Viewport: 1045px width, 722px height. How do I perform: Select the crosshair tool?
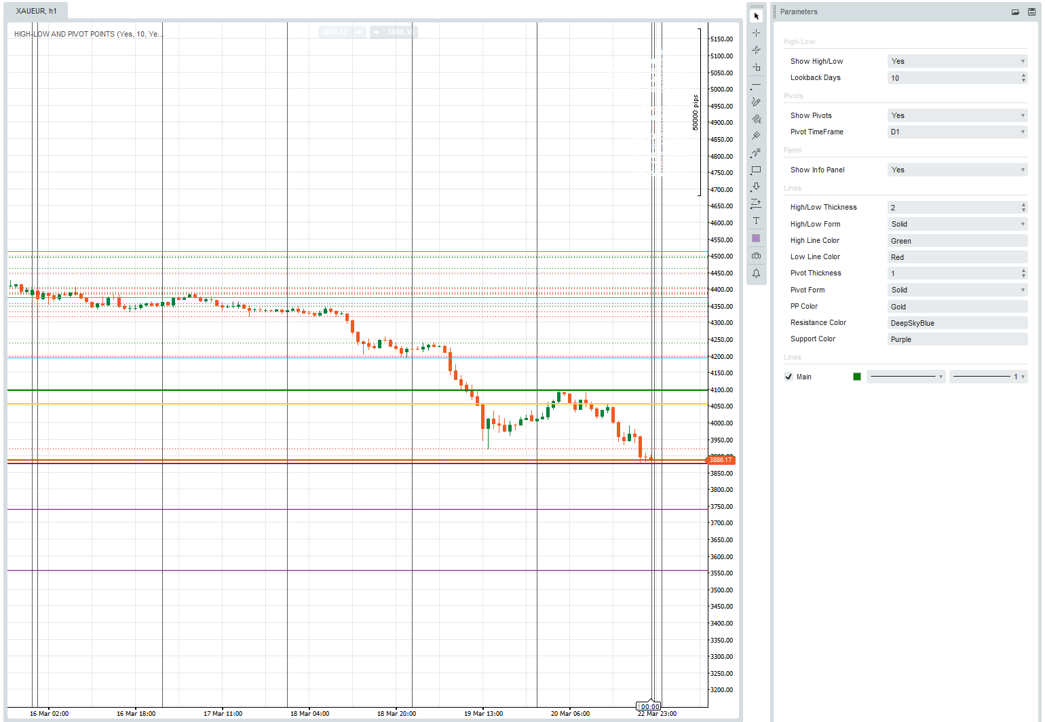click(x=756, y=32)
